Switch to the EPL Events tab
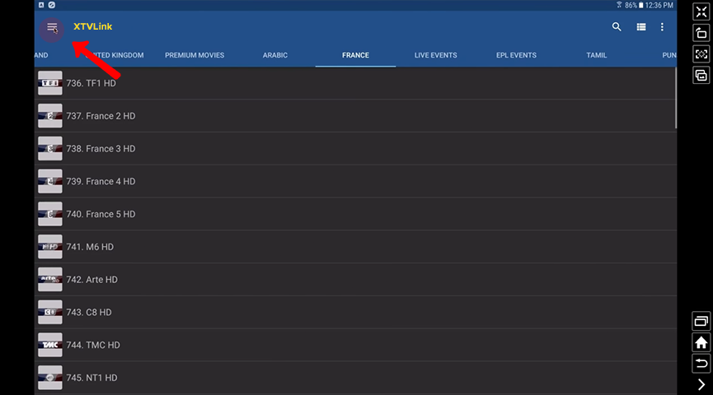The image size is (713, 395). (x=516, y=55)
